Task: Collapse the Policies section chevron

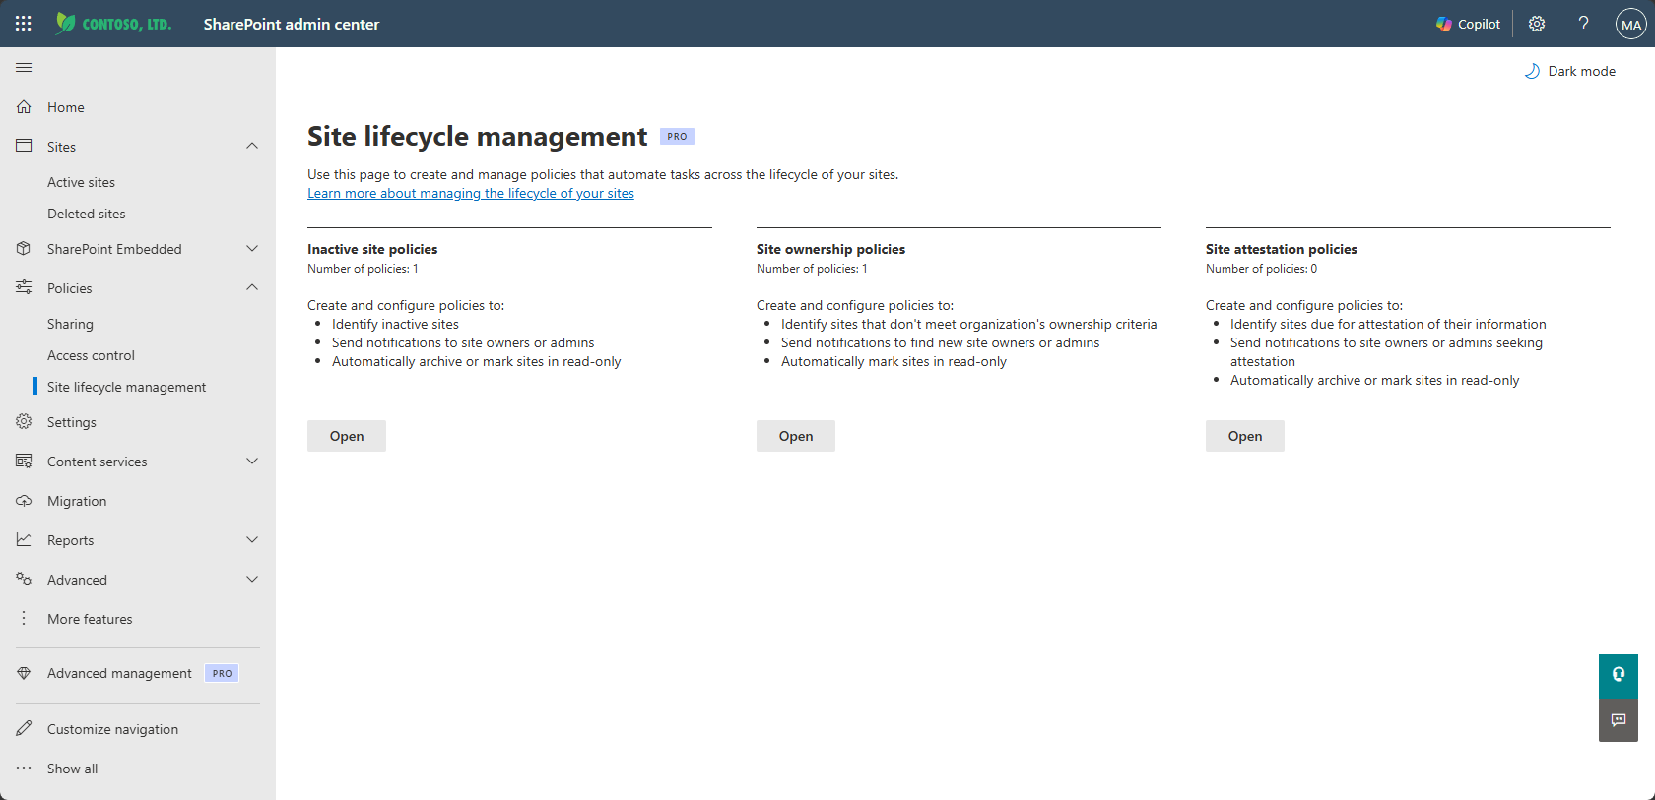Action: tap(252, 287)
